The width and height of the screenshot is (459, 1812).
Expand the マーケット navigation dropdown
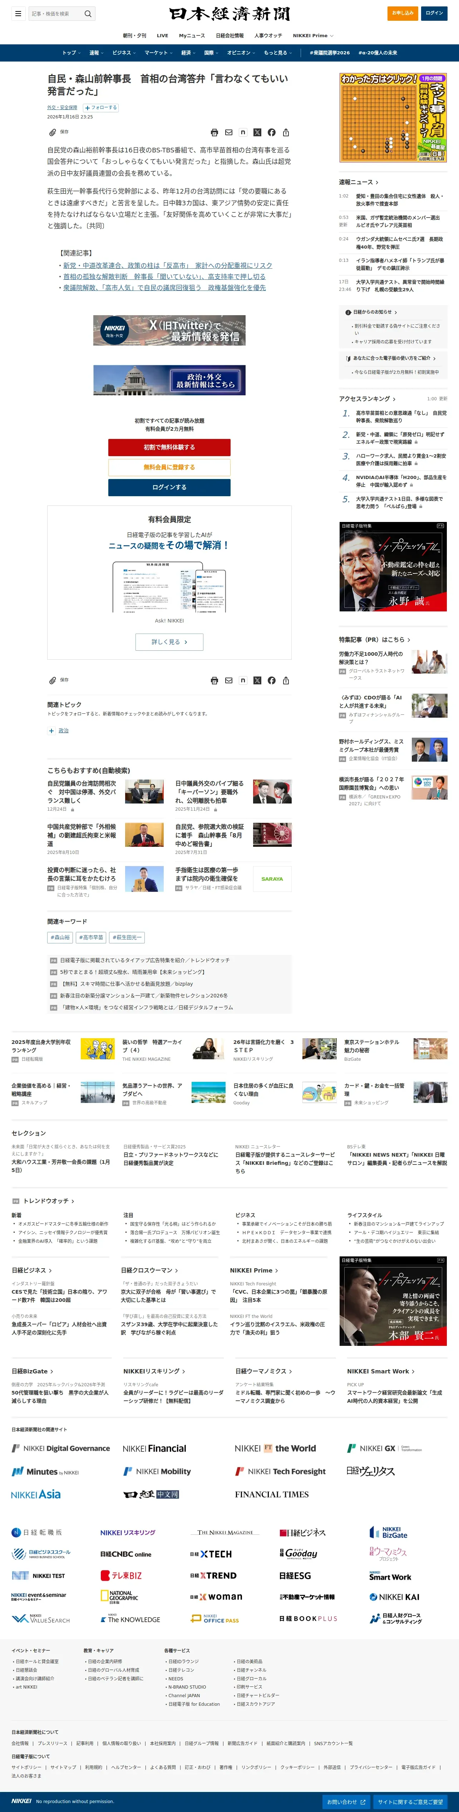[x=158, y=53]
